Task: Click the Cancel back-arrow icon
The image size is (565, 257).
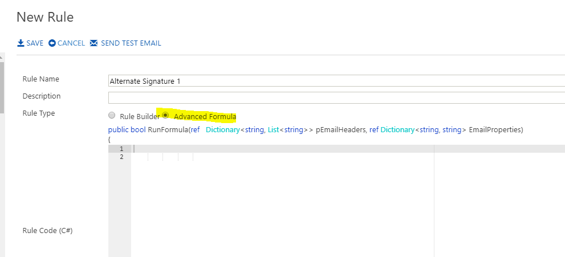Action: [x=52, y=43]
